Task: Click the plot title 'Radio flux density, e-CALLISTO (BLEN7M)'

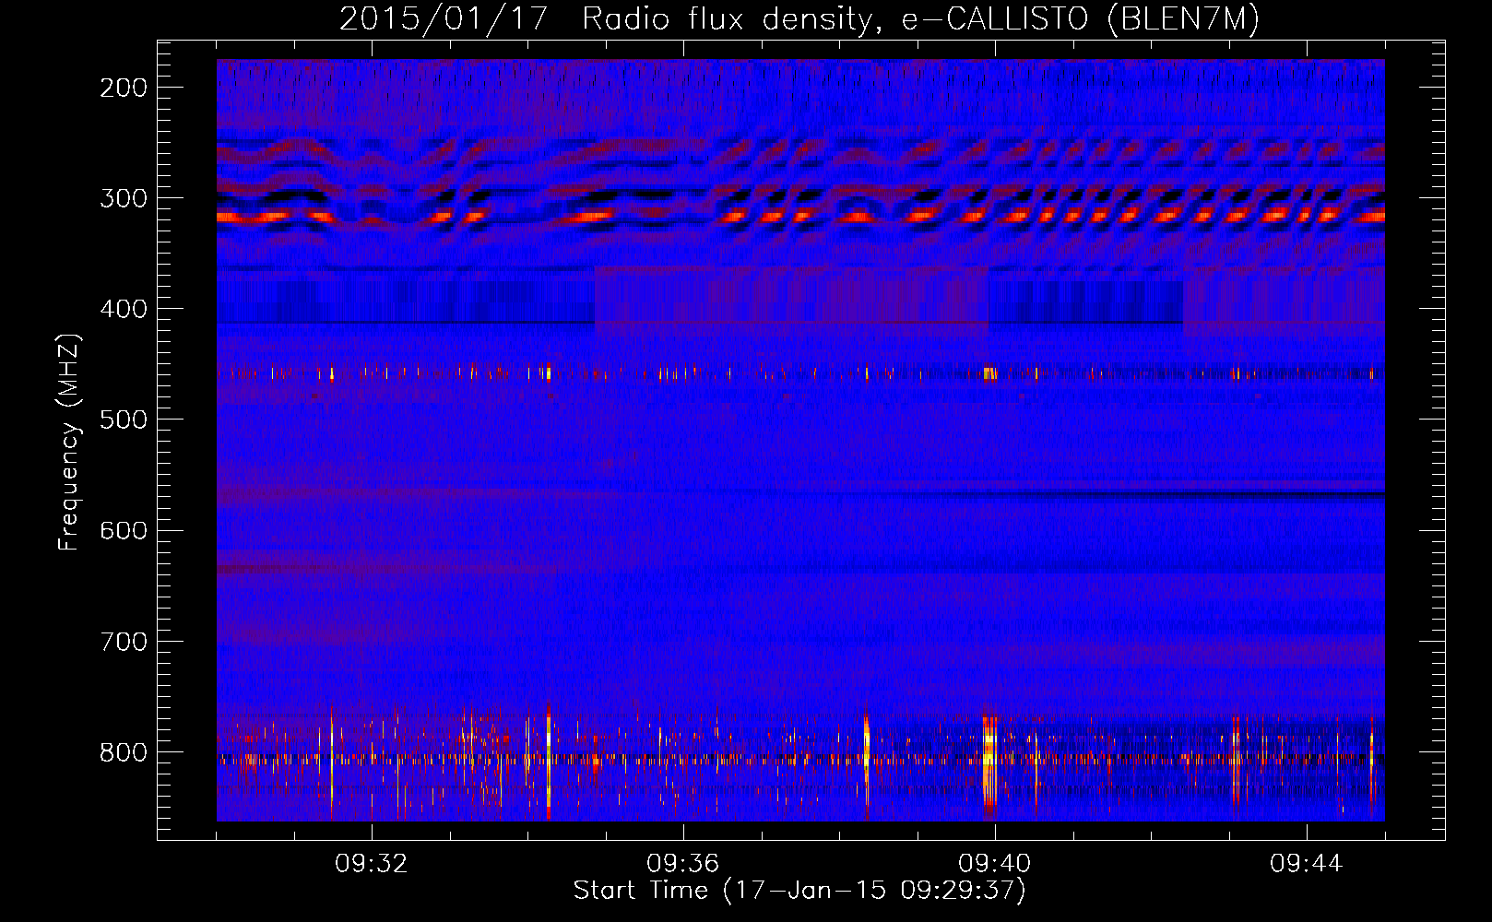Action: pos(920,19)
